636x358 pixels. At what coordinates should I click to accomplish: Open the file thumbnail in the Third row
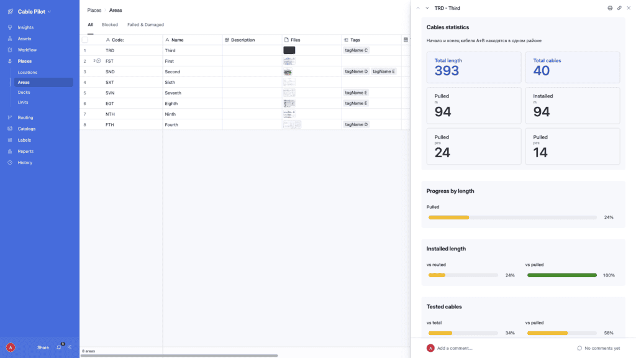tap(289, 50)
